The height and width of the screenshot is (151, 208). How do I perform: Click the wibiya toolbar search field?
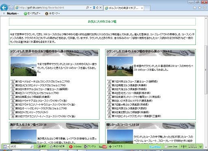20,147
